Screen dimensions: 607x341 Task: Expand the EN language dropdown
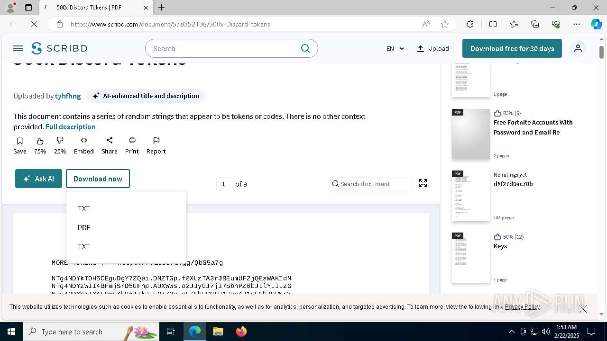pyautogui.click(x=395, y=48)
